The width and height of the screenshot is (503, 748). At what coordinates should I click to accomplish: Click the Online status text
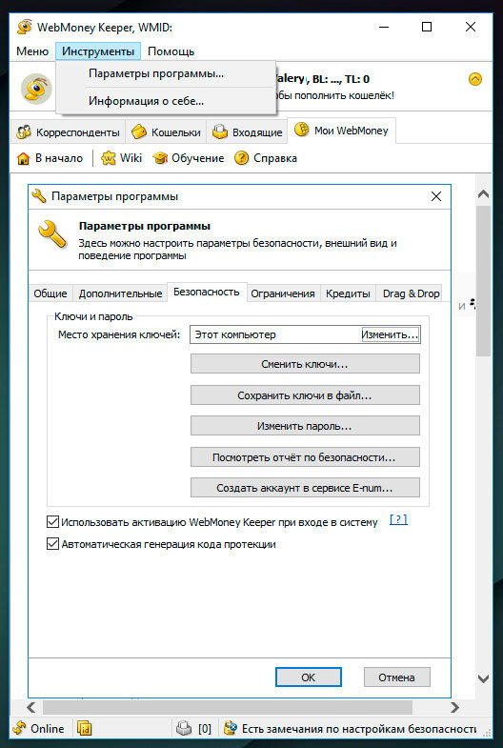click(x=48, y=728)
